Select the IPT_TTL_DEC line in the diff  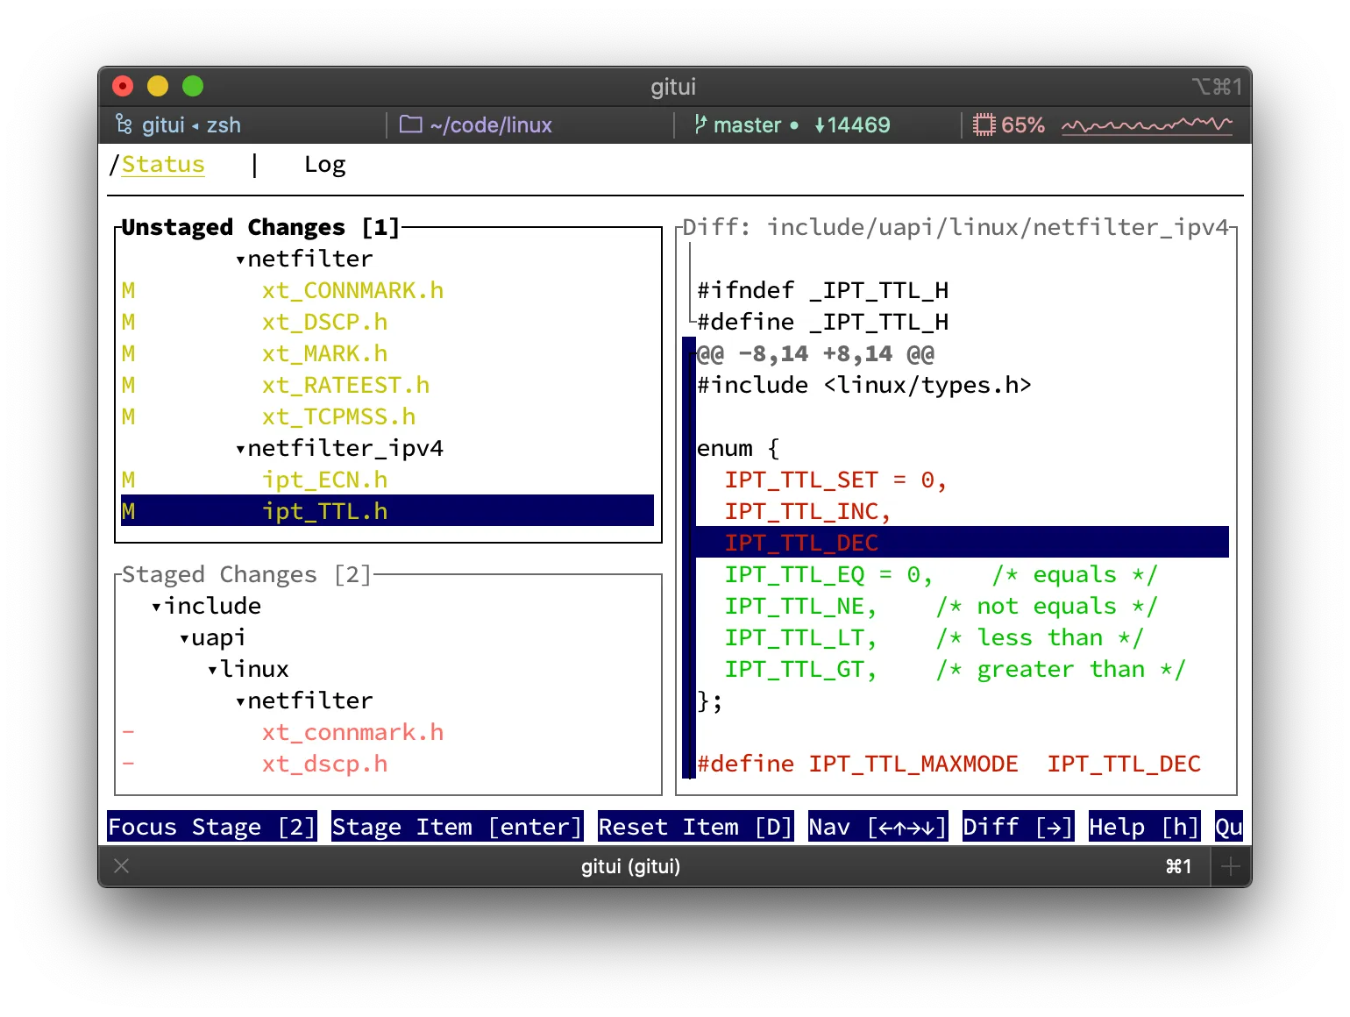800,542
